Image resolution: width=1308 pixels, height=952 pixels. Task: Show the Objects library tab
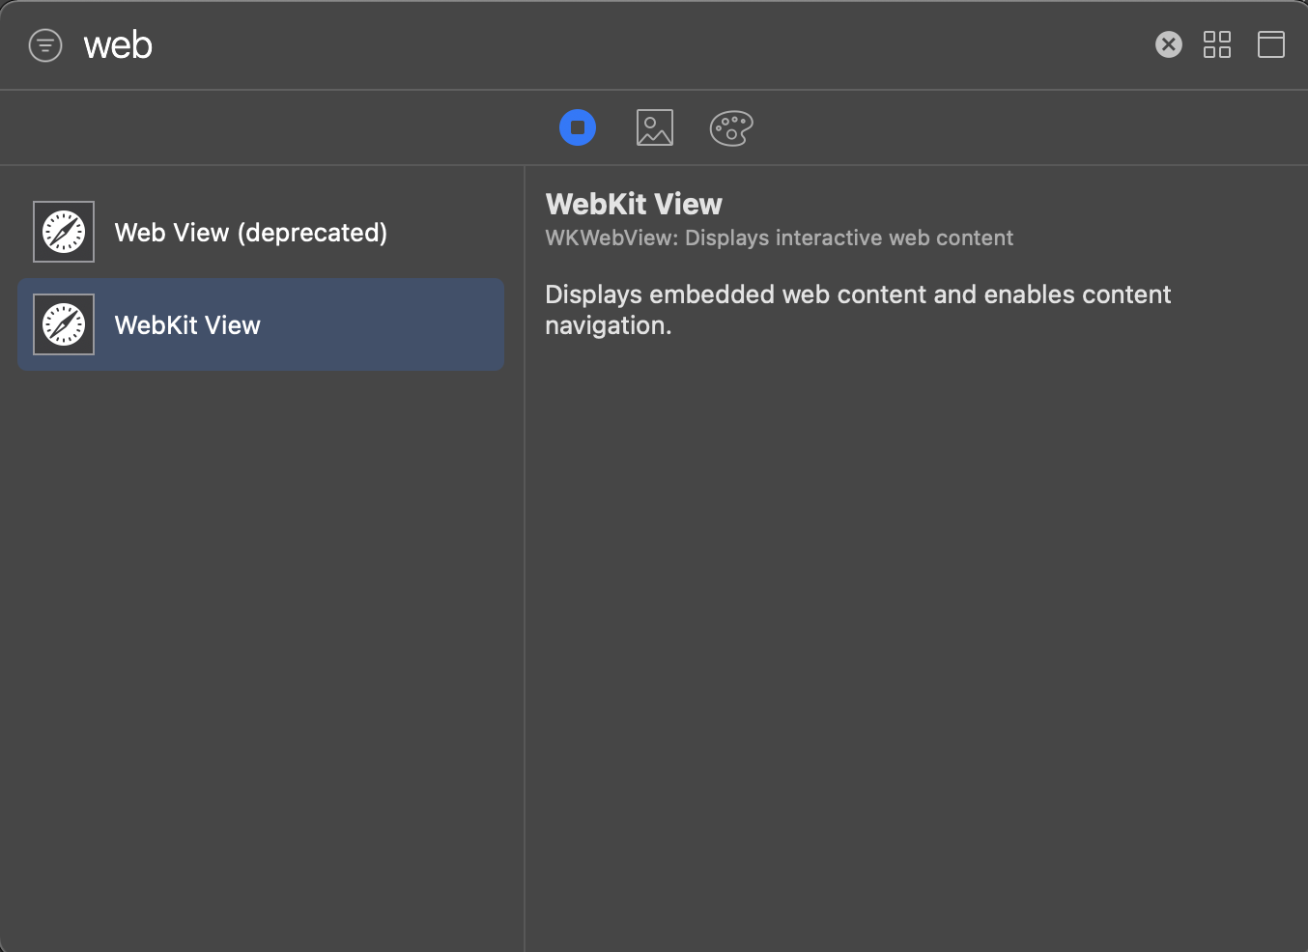point(578,127)
